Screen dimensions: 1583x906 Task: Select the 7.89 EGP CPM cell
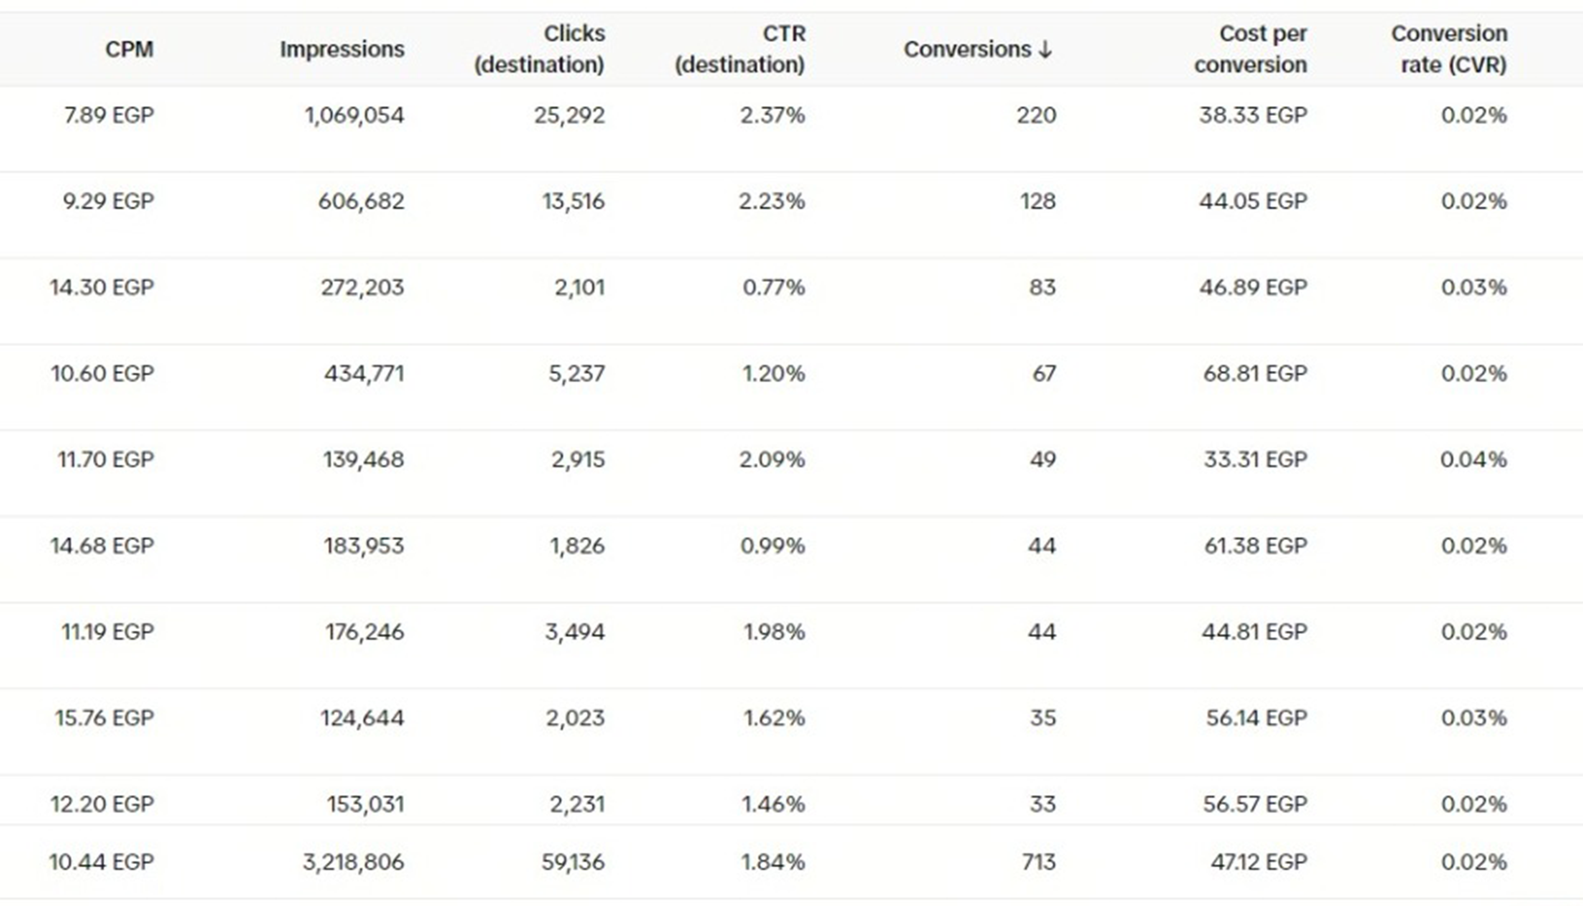click(x=109, y=115)
